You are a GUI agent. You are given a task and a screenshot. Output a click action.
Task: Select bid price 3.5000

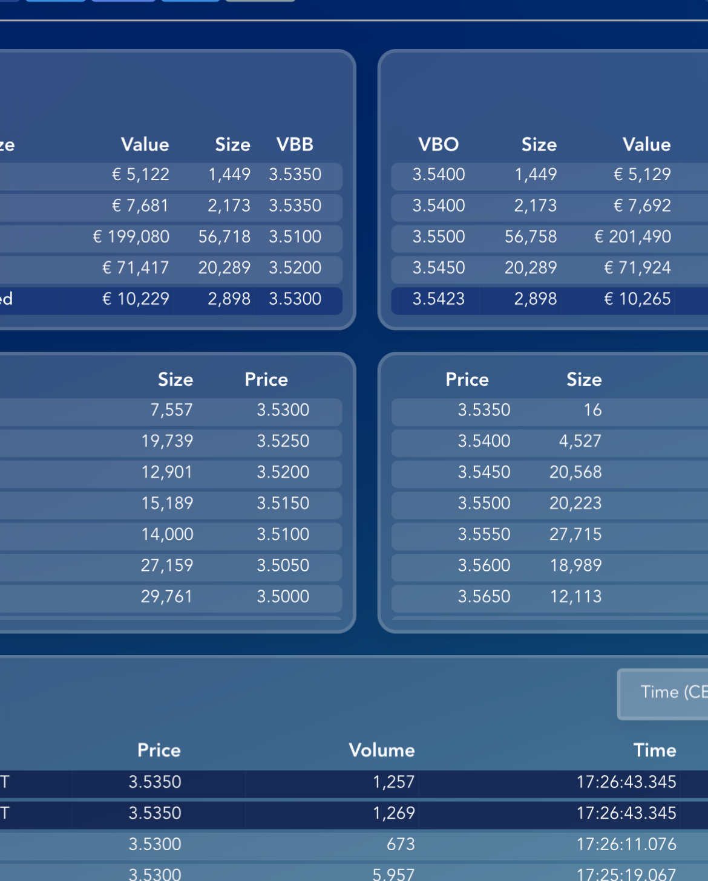[x=283, y=597]
